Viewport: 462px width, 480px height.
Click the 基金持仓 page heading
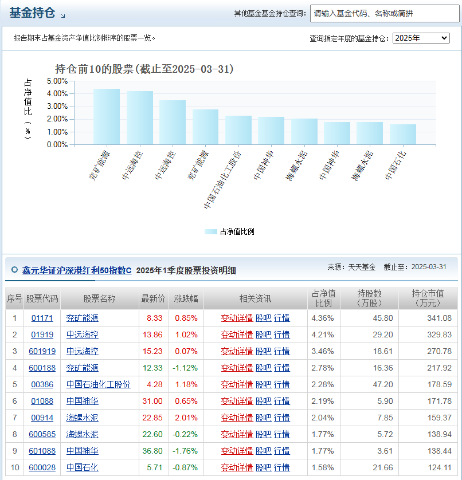pos(32,13)
